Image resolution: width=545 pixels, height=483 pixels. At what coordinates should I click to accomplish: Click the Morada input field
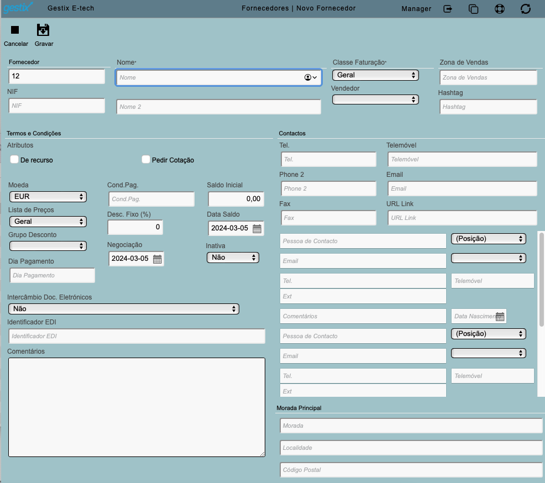point(411,426)
